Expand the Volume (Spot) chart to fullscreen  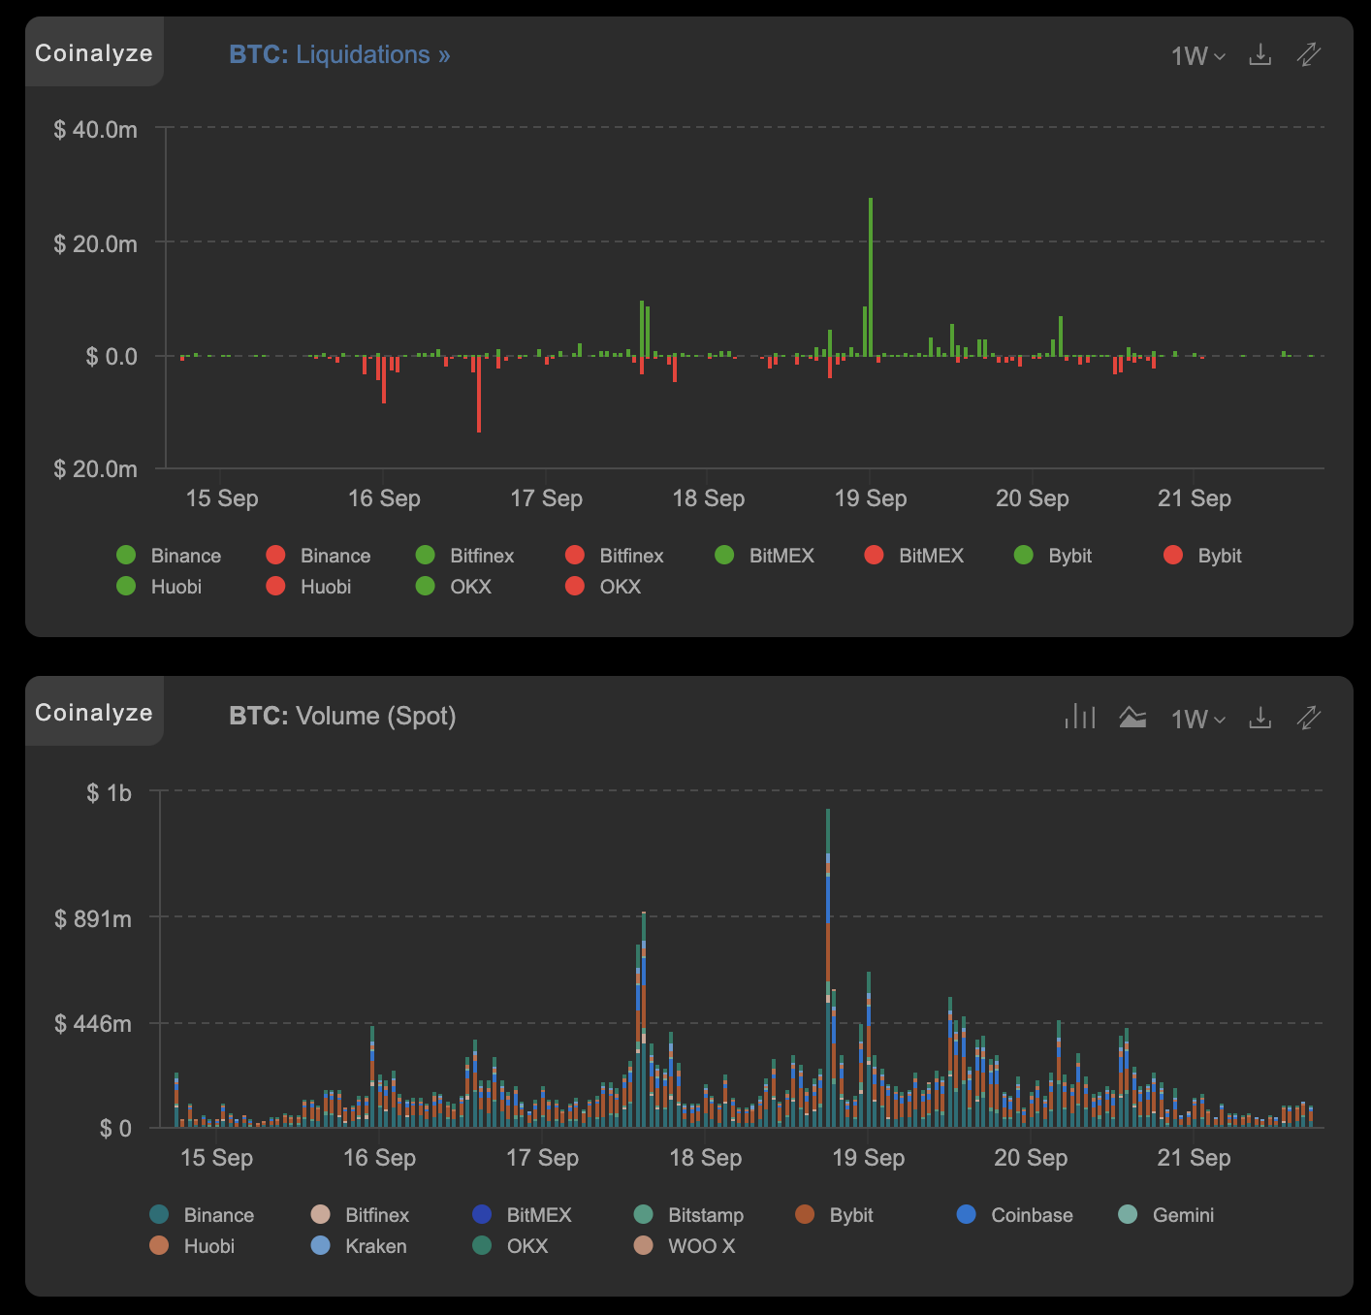(x=1308, y=718)
